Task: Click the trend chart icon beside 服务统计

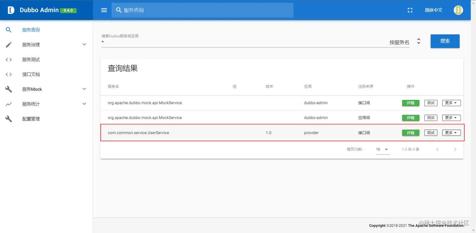Action: point(9,104)
